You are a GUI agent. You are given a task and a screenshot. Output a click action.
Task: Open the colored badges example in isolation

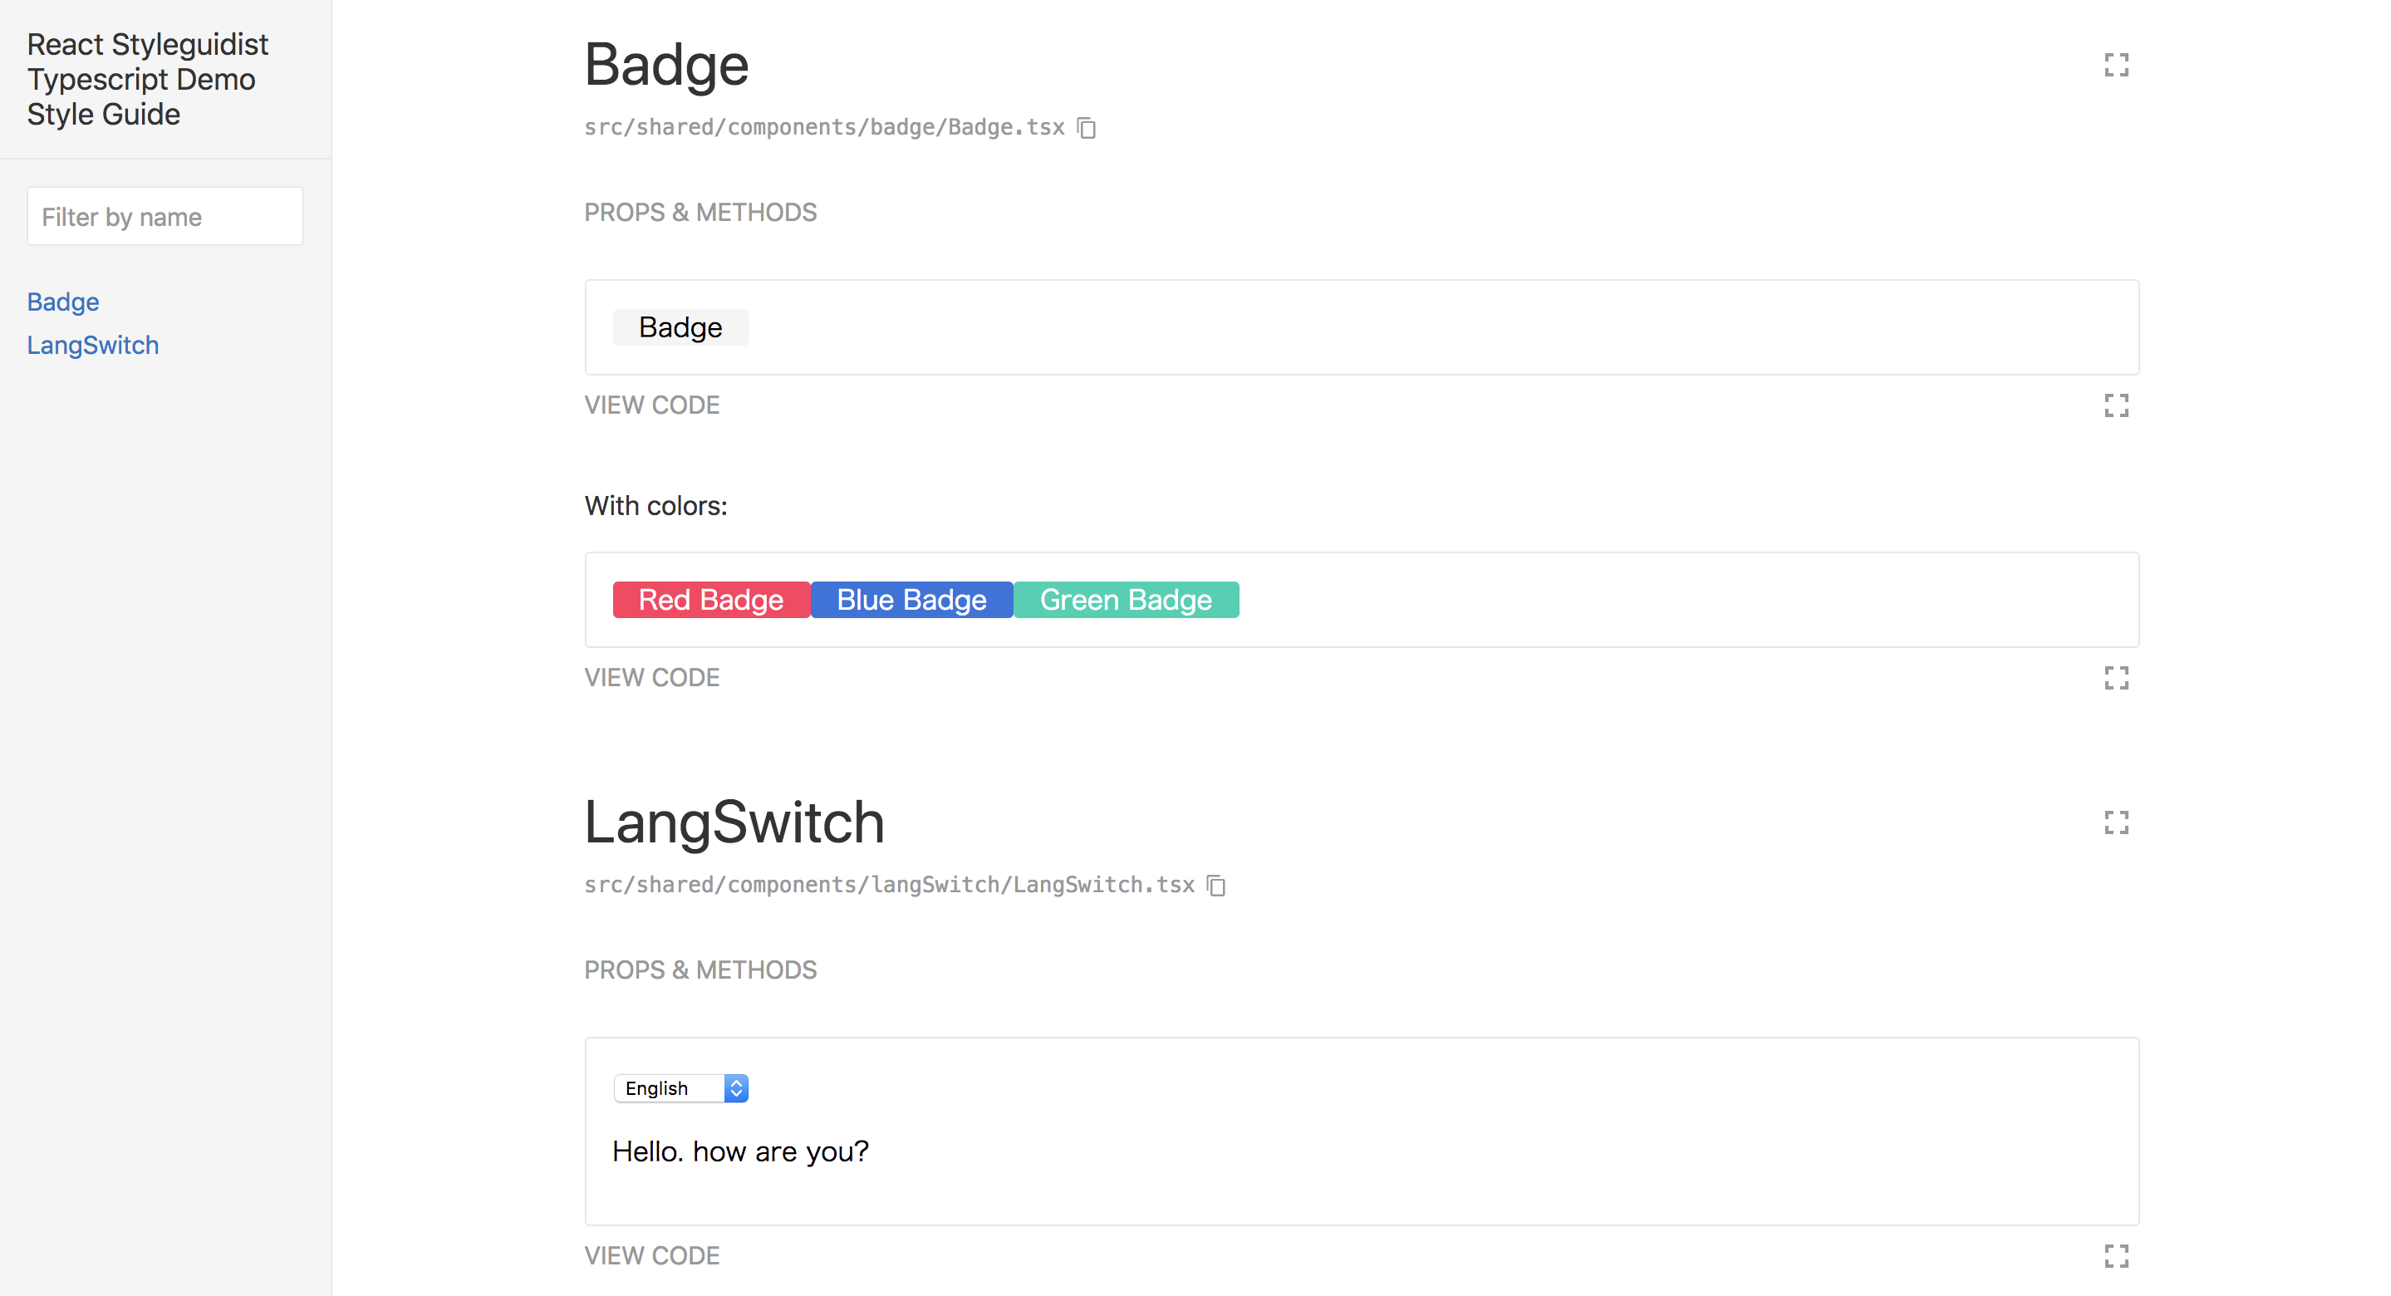2115,678
